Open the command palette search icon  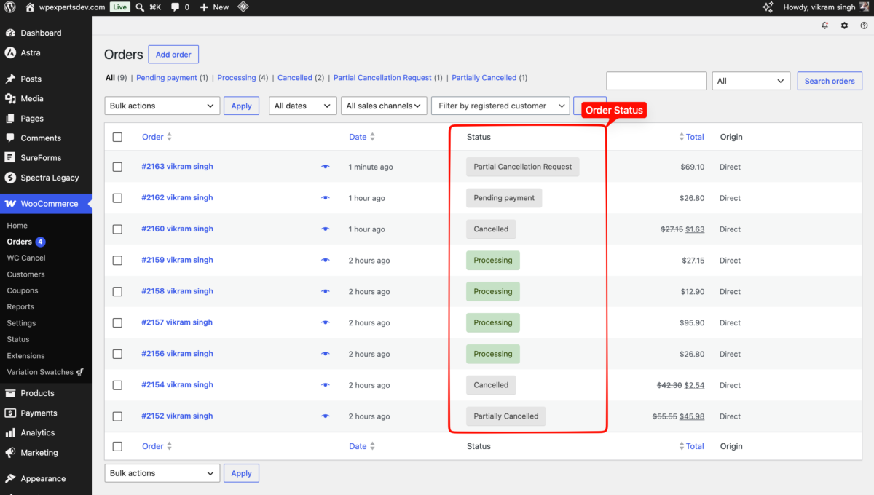tap(140, 7)
